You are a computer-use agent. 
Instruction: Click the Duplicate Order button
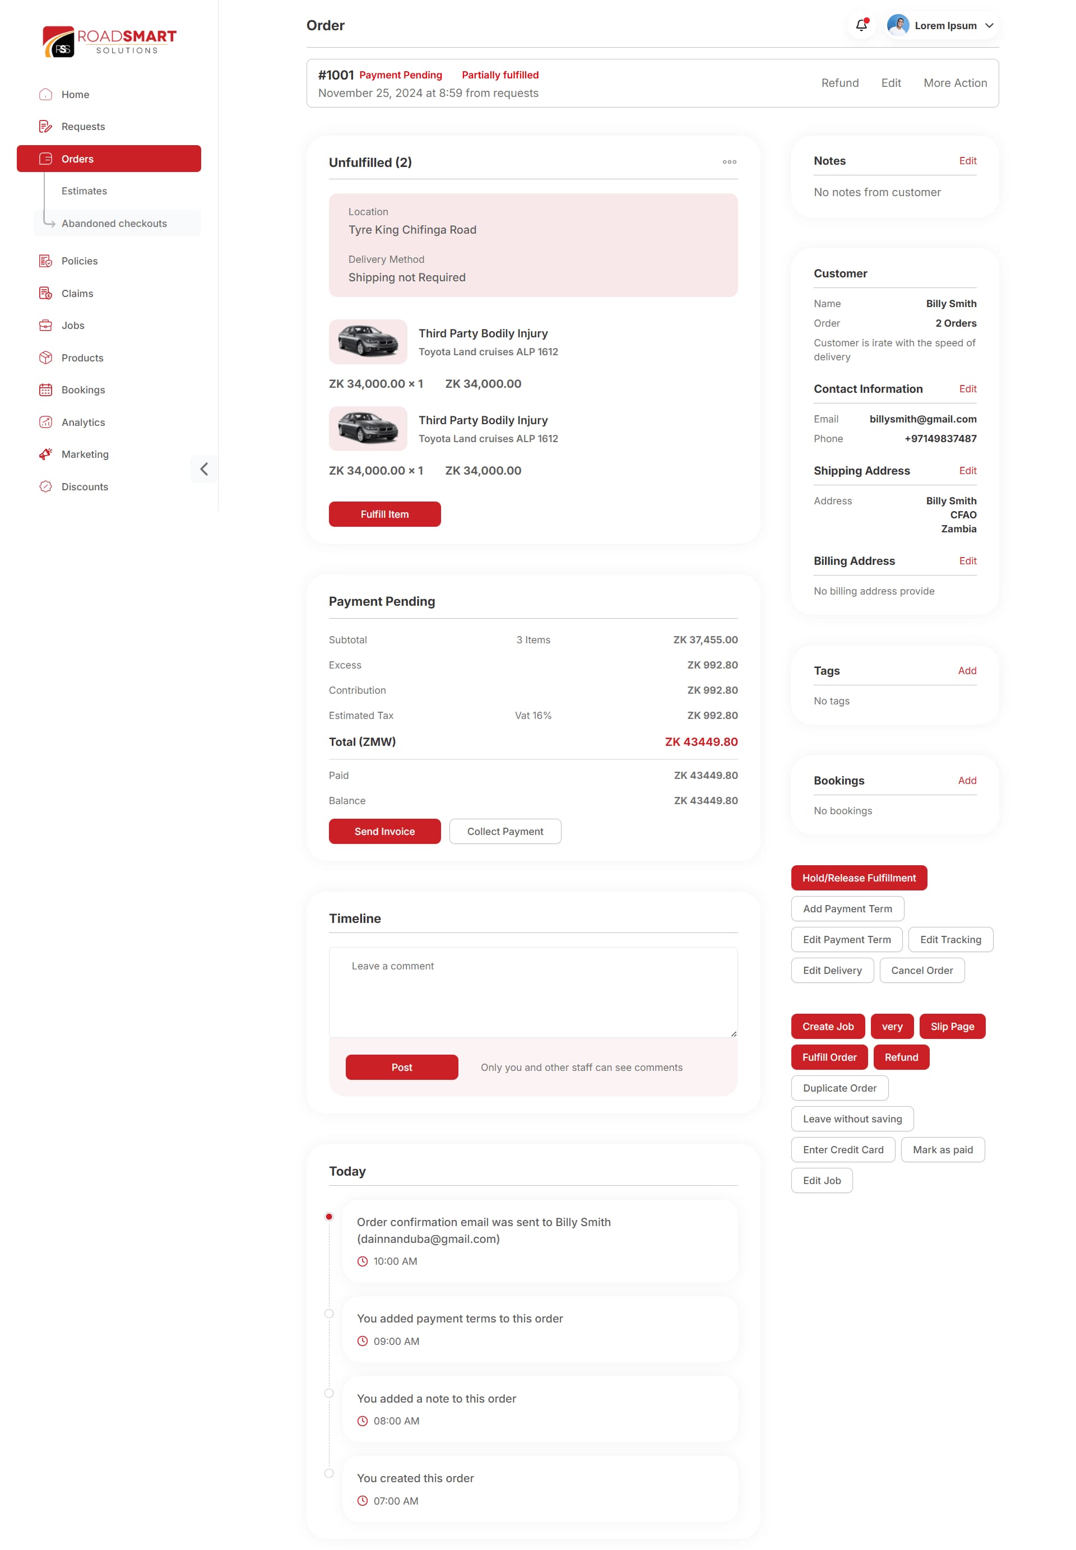pos(840,1088)
